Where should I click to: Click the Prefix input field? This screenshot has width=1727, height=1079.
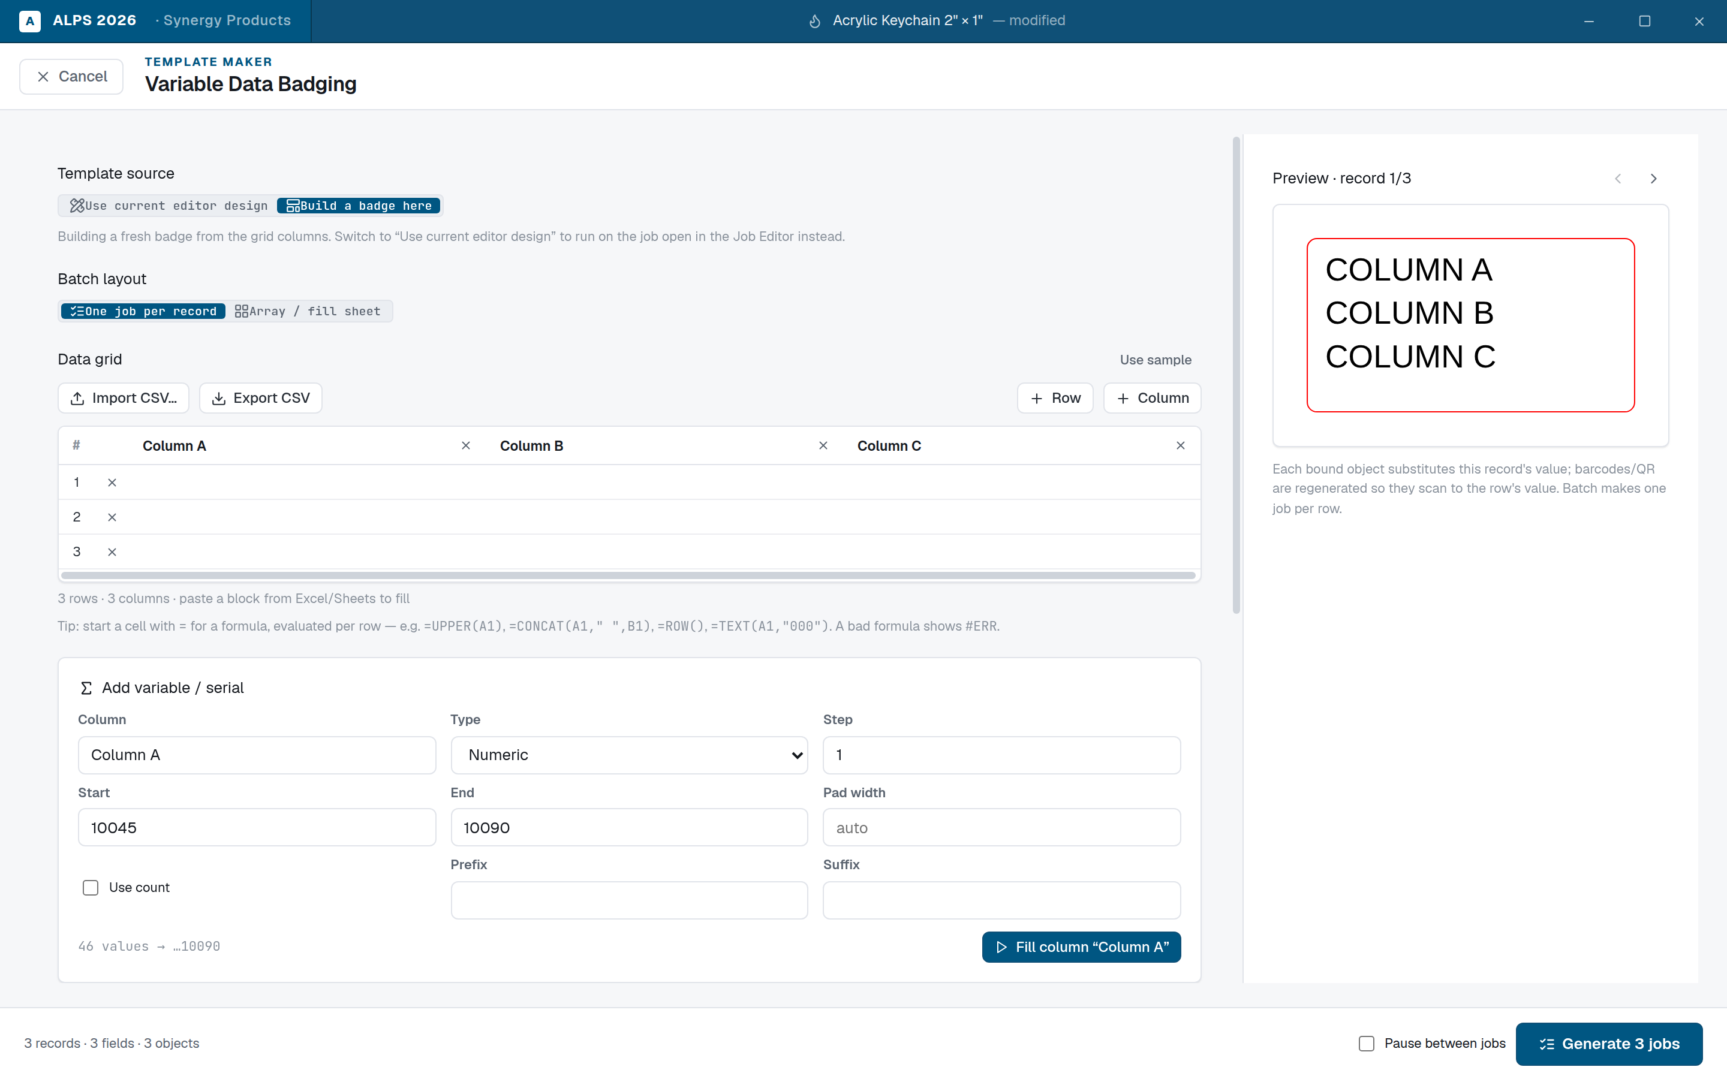[x=630, y=900]
